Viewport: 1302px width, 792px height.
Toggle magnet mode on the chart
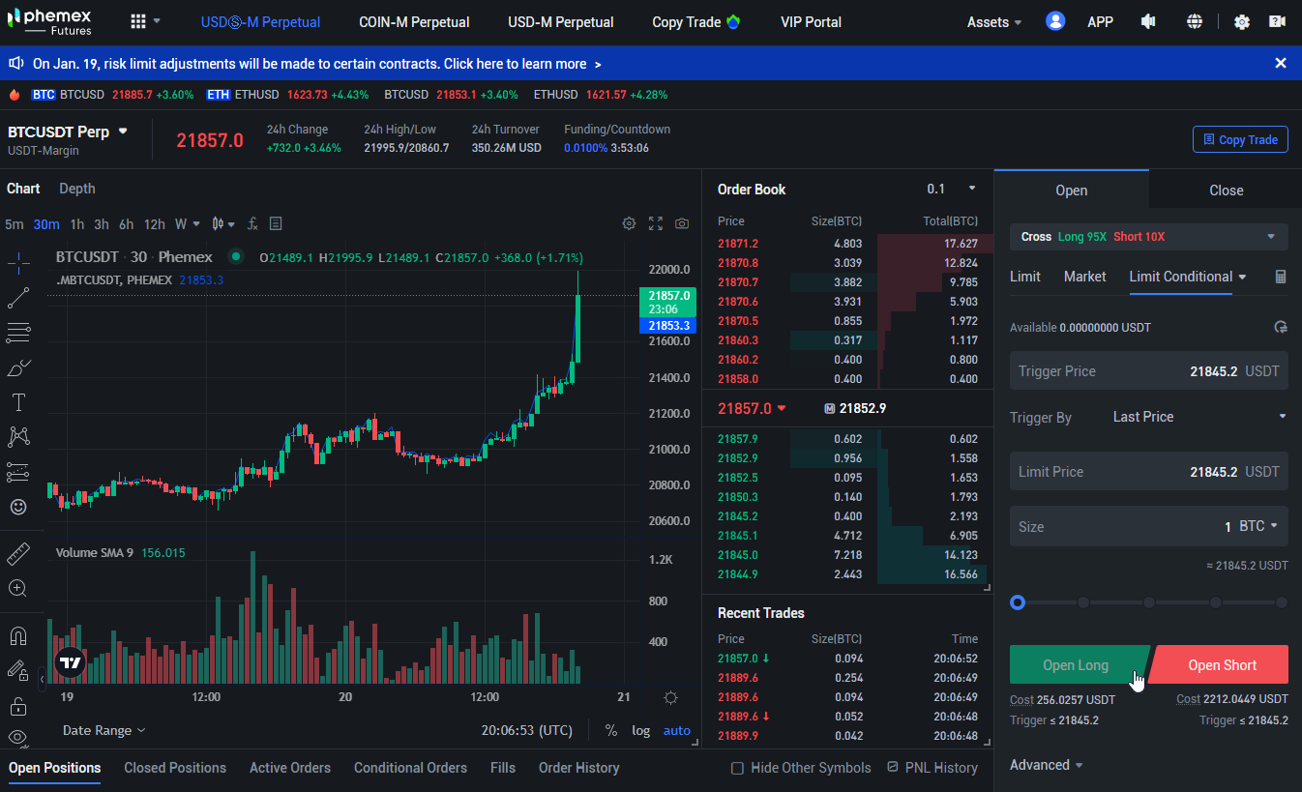[x=18, y=635]
